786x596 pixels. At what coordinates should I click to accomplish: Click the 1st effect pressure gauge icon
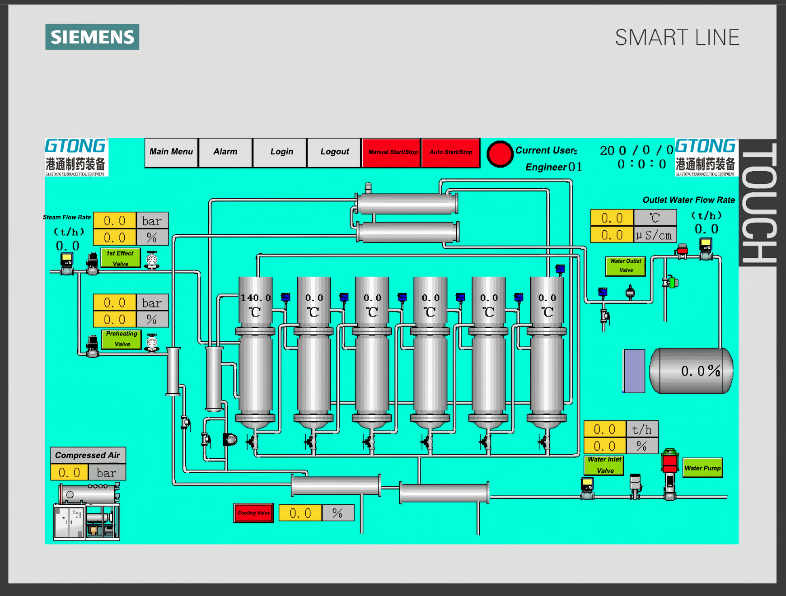(152, 260)
